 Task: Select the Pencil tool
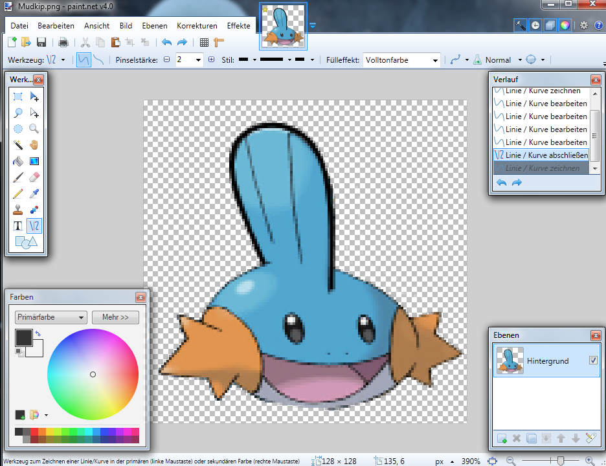17,194
